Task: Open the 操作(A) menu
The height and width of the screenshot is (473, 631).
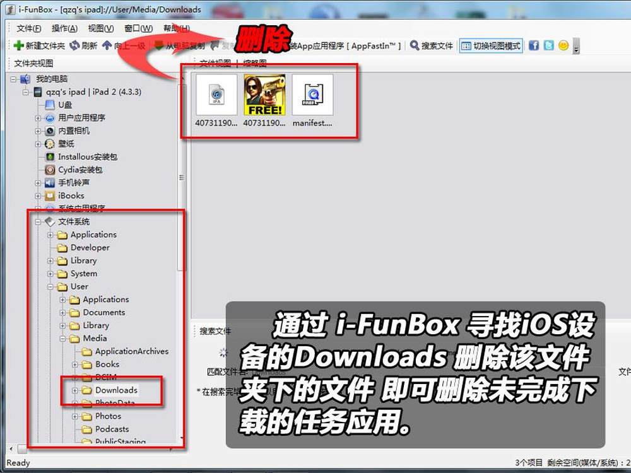Action: (x=64, y=28)
